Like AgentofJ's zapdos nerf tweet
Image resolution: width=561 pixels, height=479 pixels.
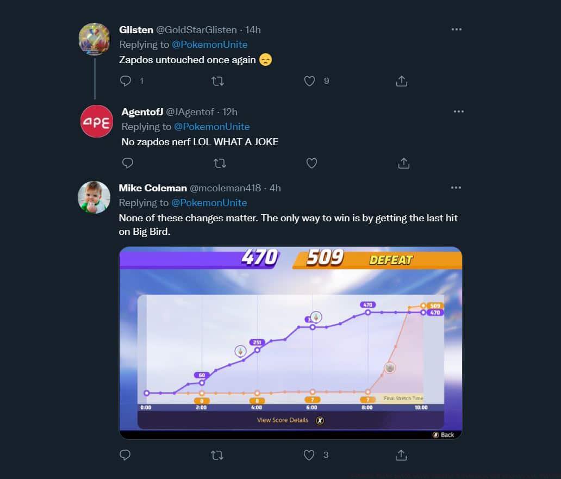pos(311,163)
